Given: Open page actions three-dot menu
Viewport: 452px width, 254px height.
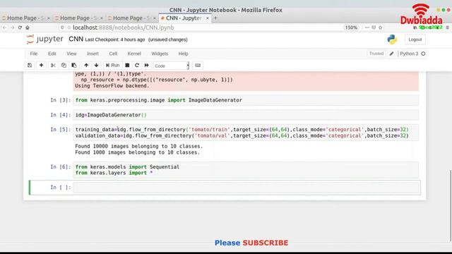Looking at the screenshot, I should 367,28.
